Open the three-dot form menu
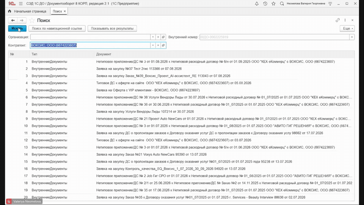364x205 pixels. [345, 20]
